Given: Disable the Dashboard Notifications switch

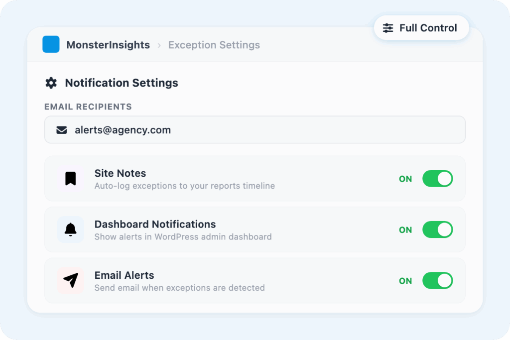Looking at the screenshot, I should point(437,229).
